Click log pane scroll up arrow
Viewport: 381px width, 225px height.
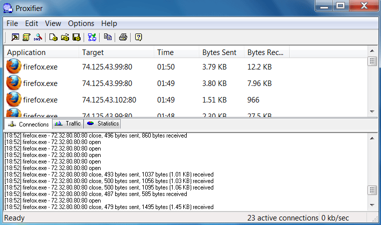[x=372, y=137]
